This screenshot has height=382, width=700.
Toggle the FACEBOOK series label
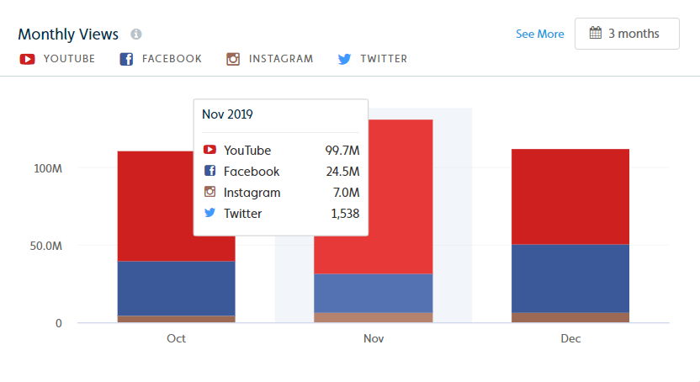(x=172, y=59)
